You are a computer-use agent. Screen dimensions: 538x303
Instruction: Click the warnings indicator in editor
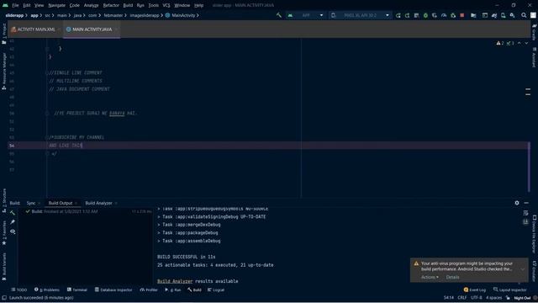tap(500, 43)
